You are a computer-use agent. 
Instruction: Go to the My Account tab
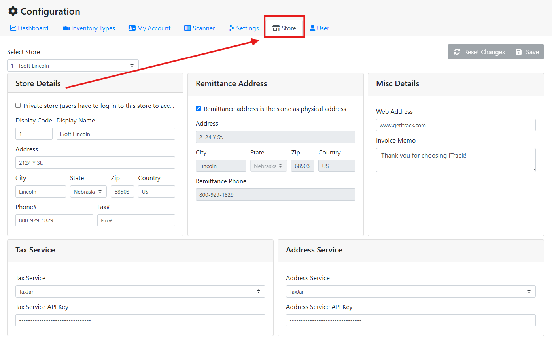pyautogui.click(x=154, y=28)
